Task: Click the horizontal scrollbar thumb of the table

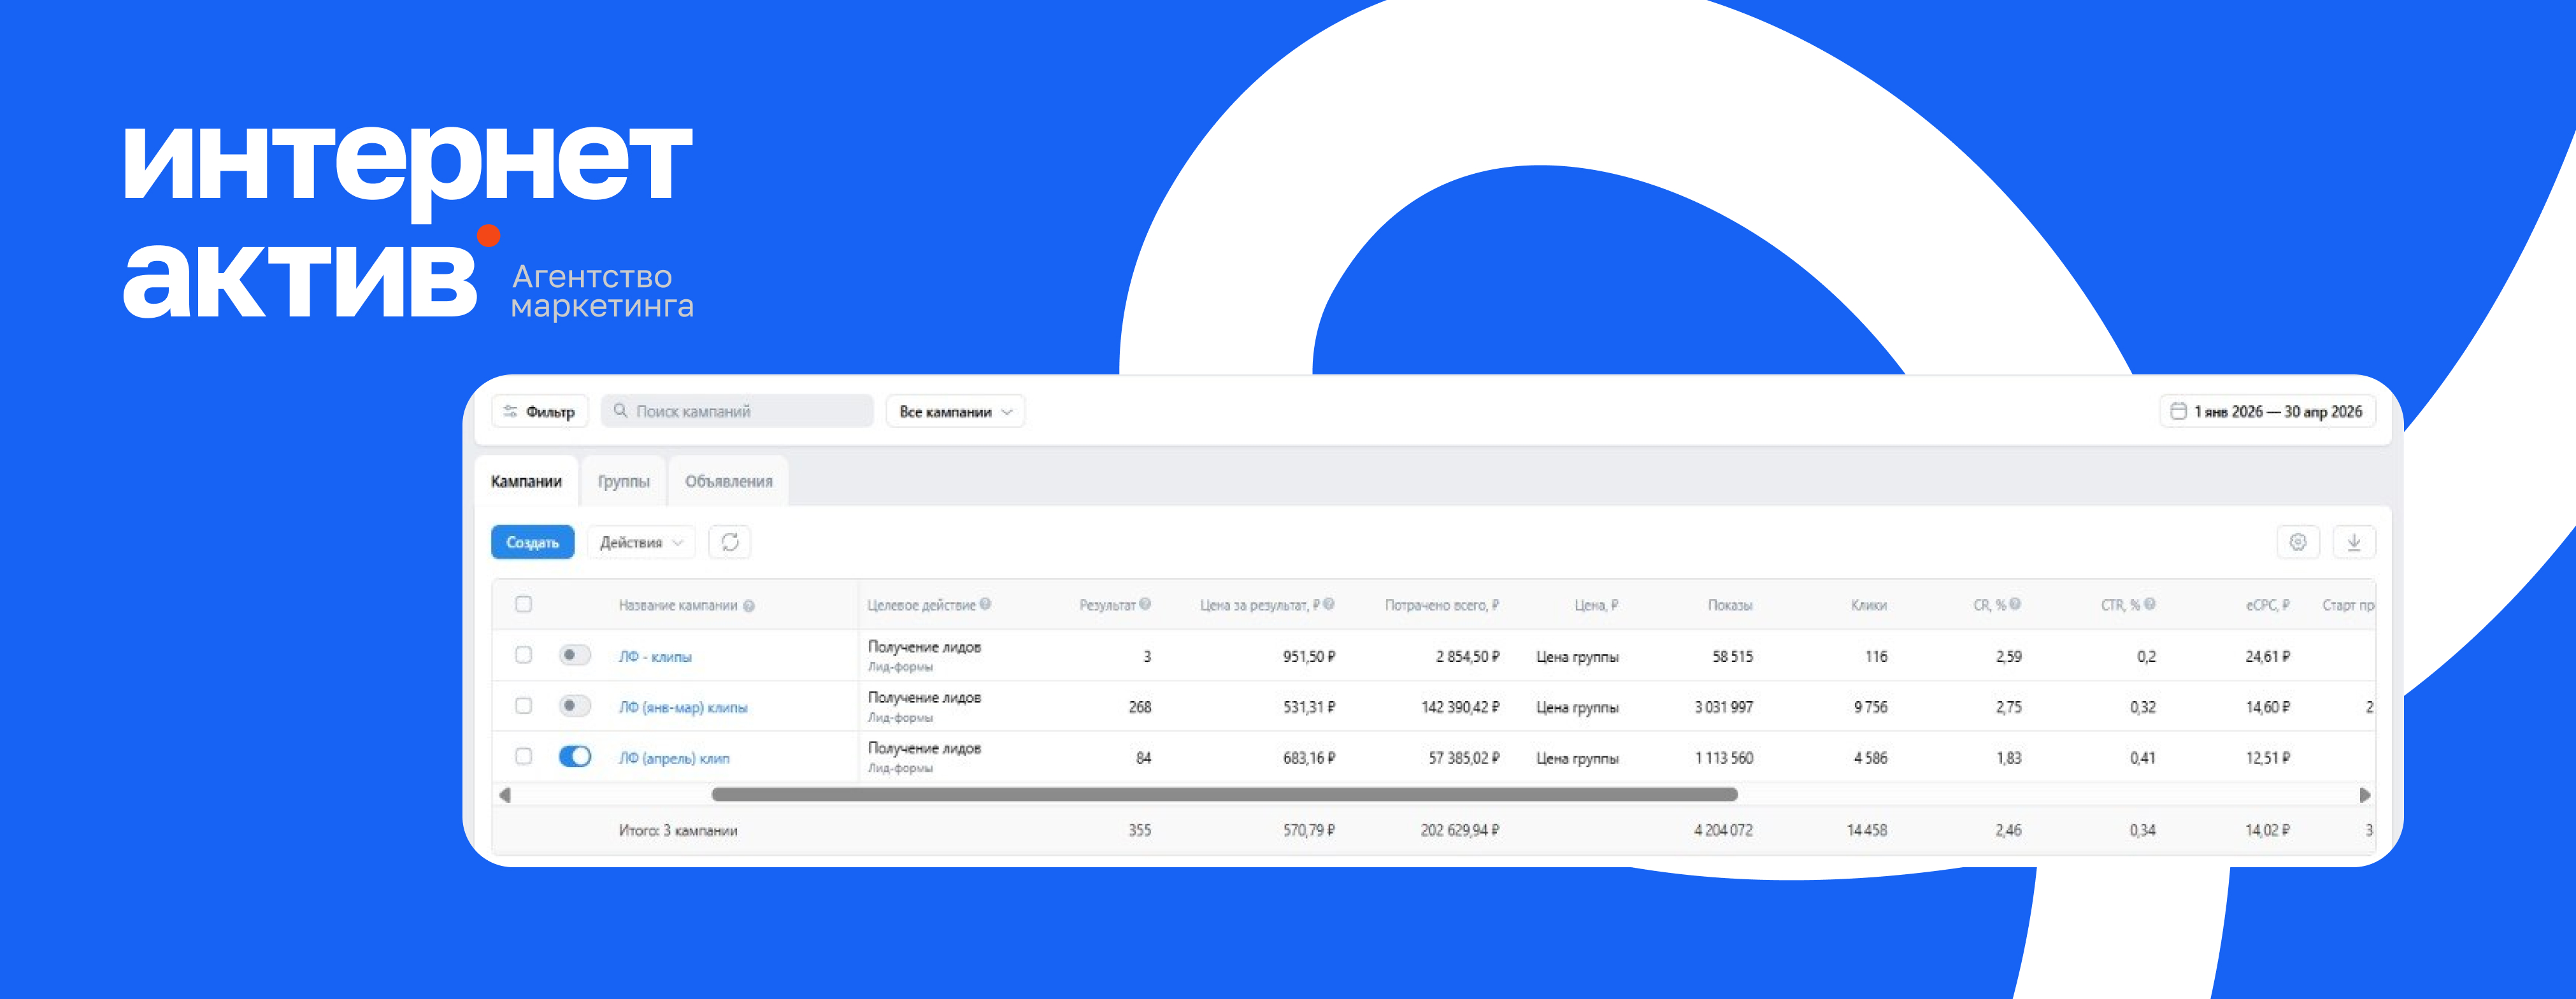Action: click(1224, 795)
